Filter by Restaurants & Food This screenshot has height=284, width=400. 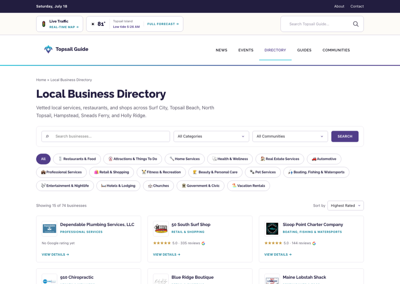pyautogui.click(x=77, y=159)
